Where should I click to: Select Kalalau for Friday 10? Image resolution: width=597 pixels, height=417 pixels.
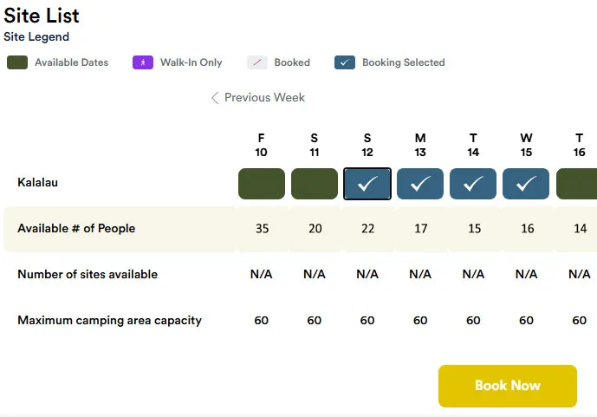pyautogui.click(x=262, y=184)
